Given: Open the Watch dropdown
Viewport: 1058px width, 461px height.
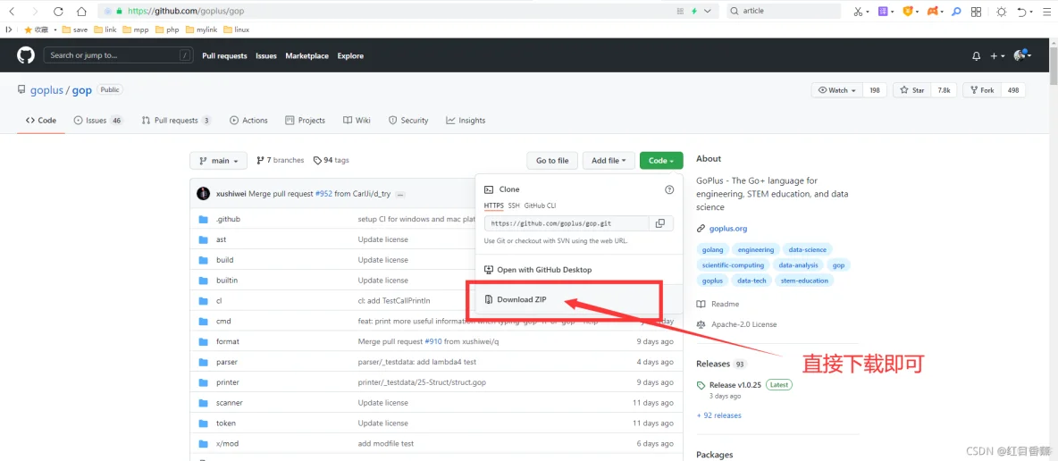Looking at the screenshot, I should 836,89.
